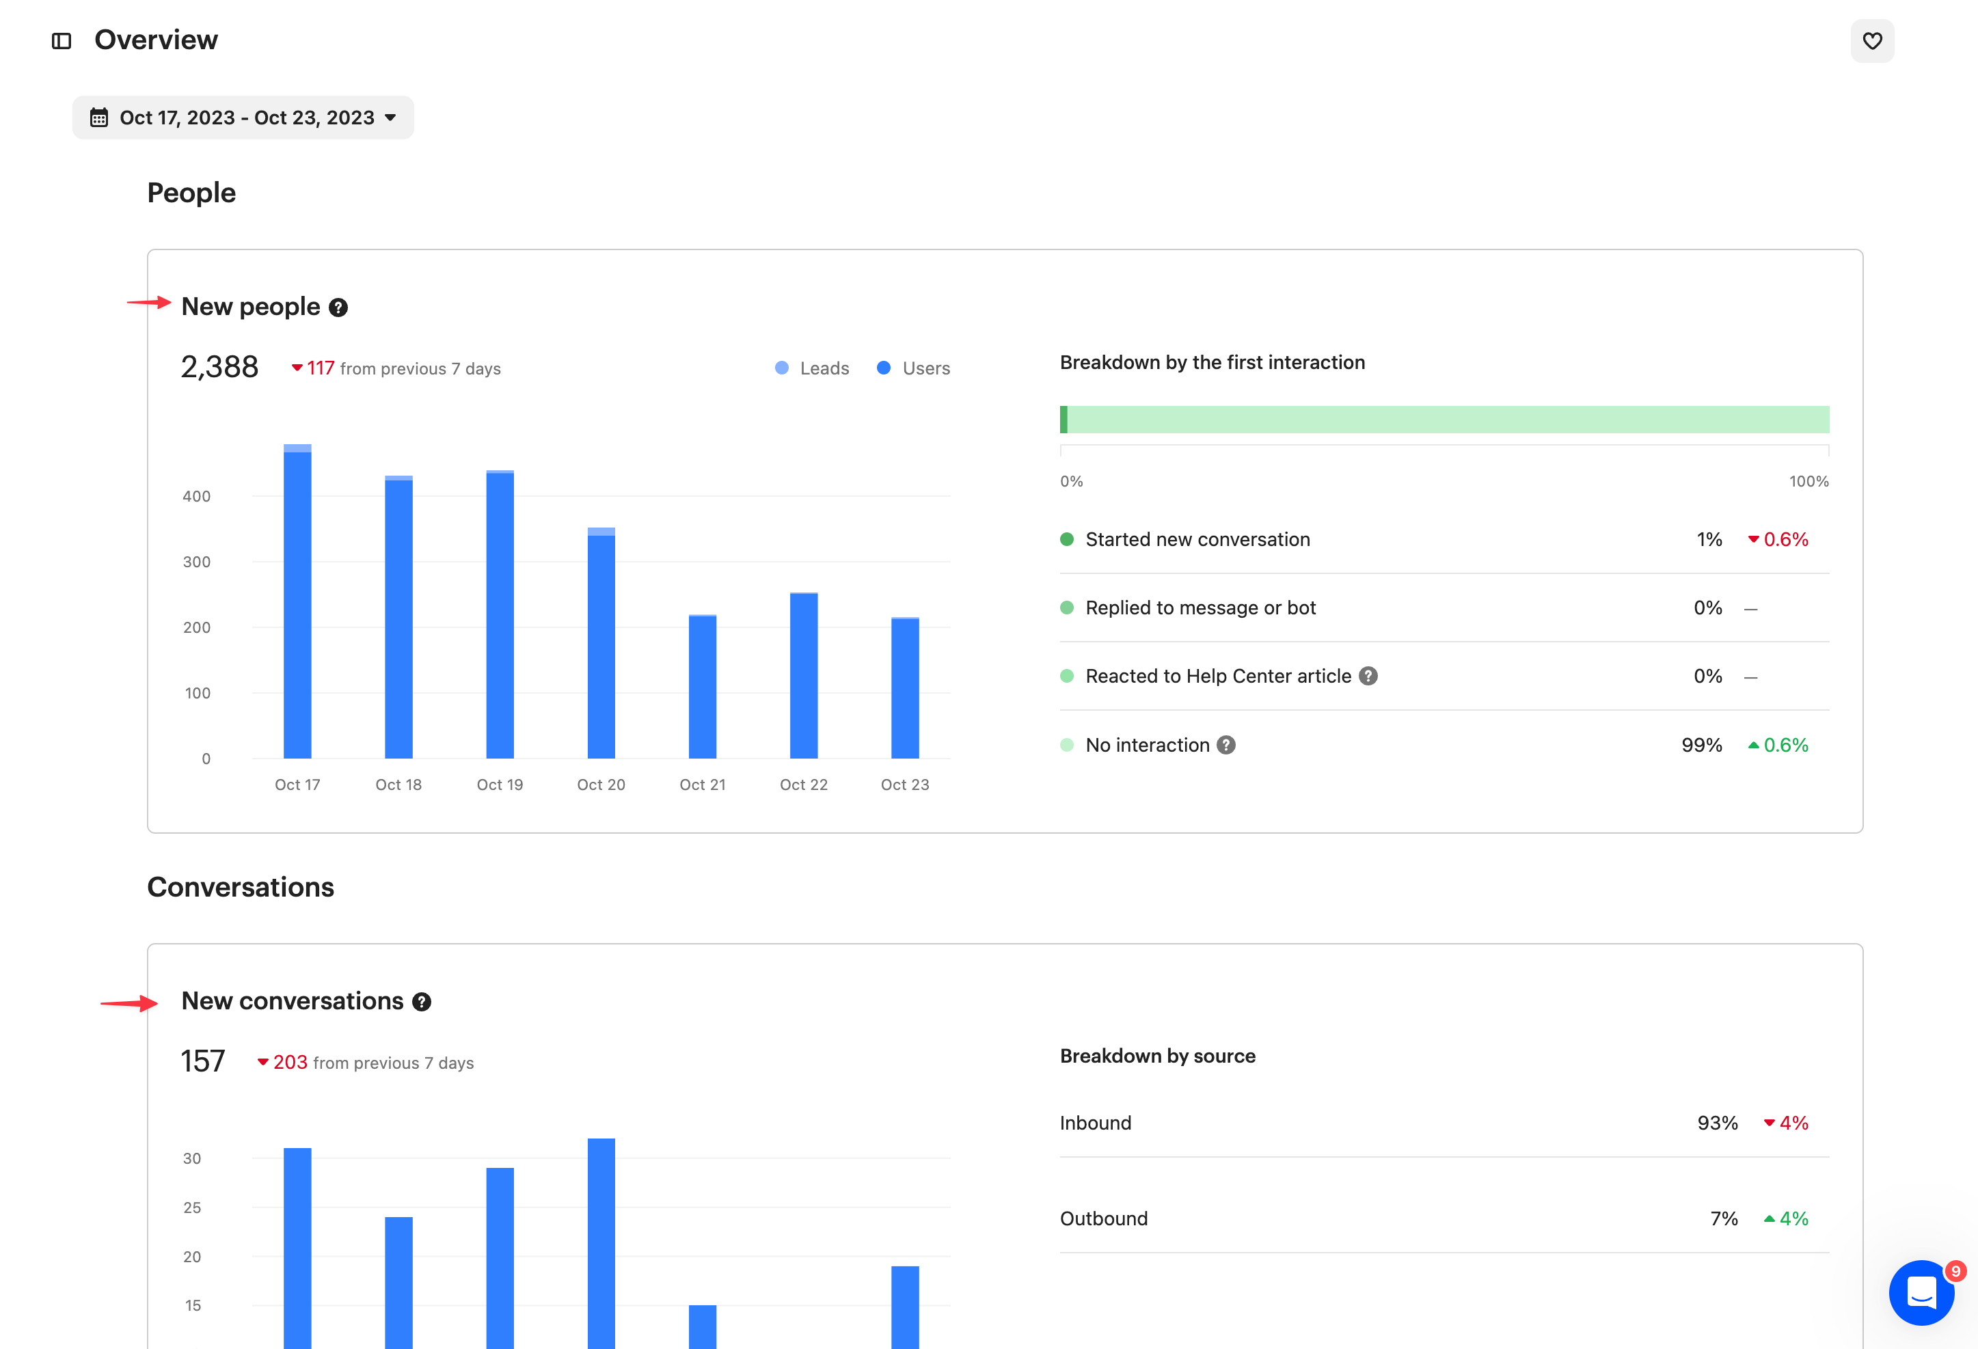Open the Reacted to Help Center article tooltip icon

coord(1368,675)
